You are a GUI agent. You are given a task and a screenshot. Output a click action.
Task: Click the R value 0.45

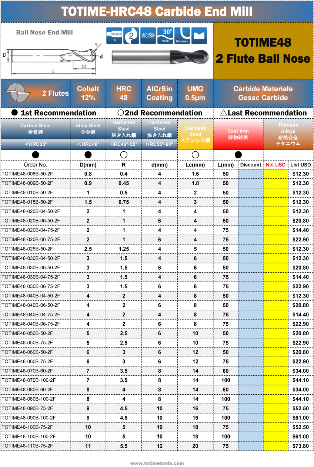[x=124, y=183]
